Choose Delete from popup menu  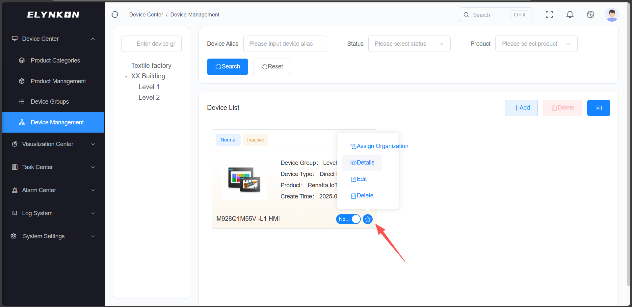362,195
